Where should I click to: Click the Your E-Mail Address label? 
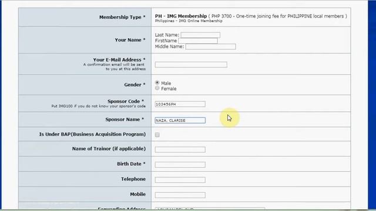[119, 60]
